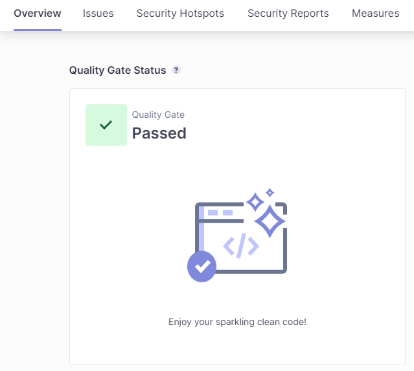
Task: Click the purple underline beneath the Overview tab
Action: click(x=38, y=30)
